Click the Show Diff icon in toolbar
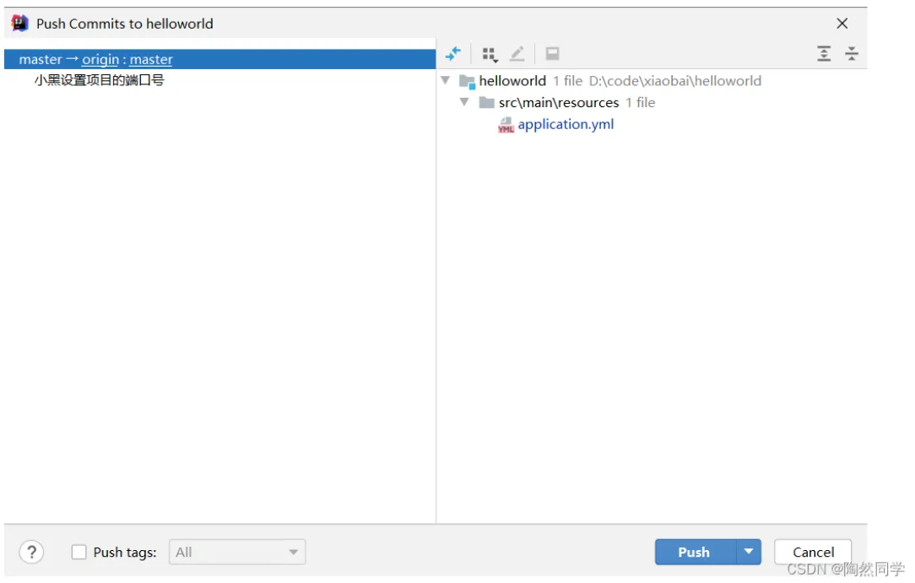The image size is (915, 583). pyautogui.click(x=452, y=54)
